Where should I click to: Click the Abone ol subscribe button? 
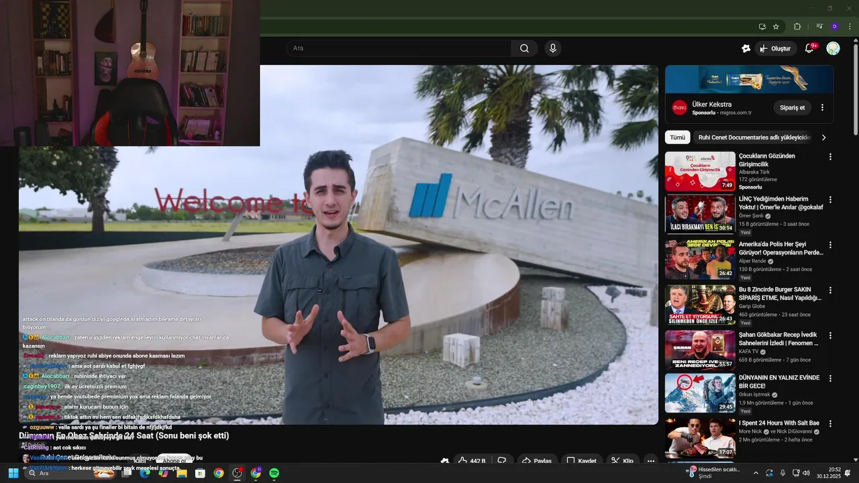pyautogui.click(x=174, y=461)
